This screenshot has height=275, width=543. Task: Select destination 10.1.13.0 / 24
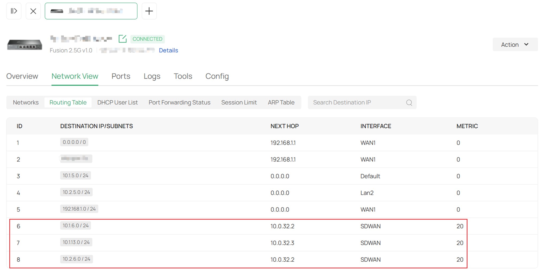[76, 242]
